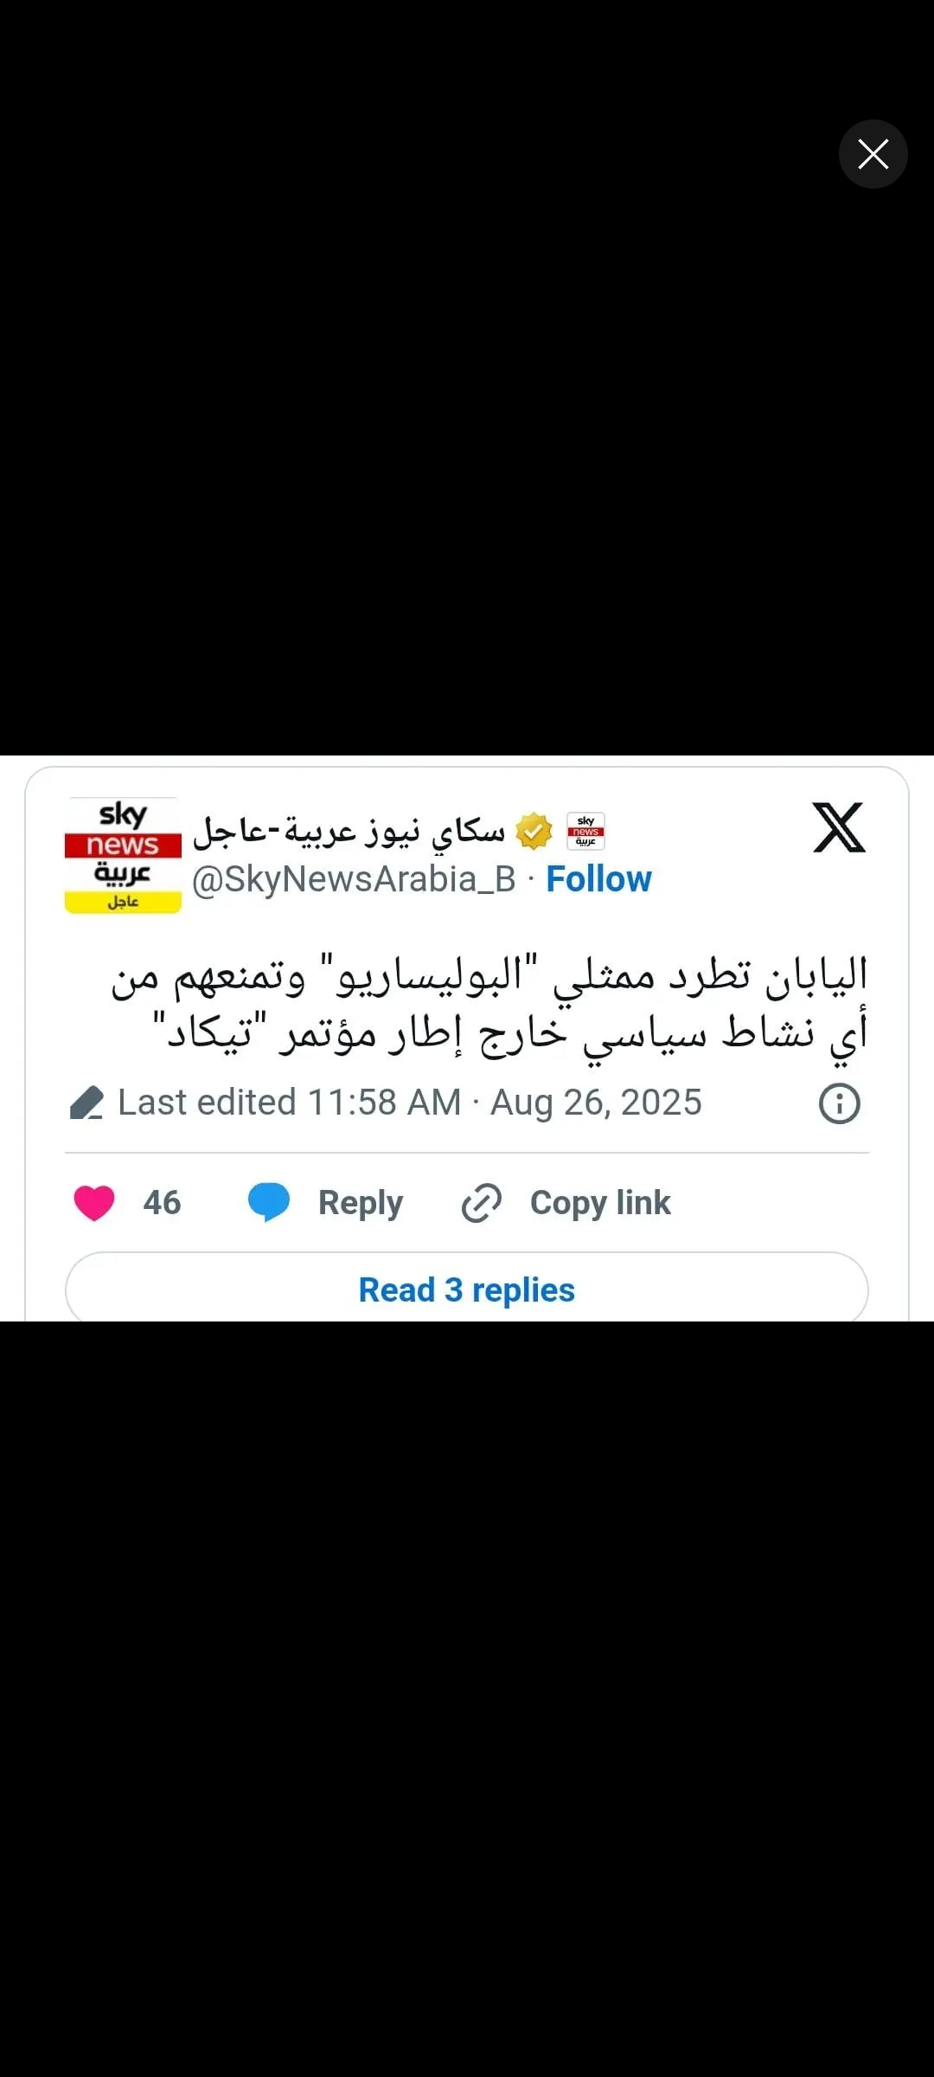Viewport: 934px width, 2077px height.
Task: Click the pencil edit history icon
Action: pos(86,1103)
